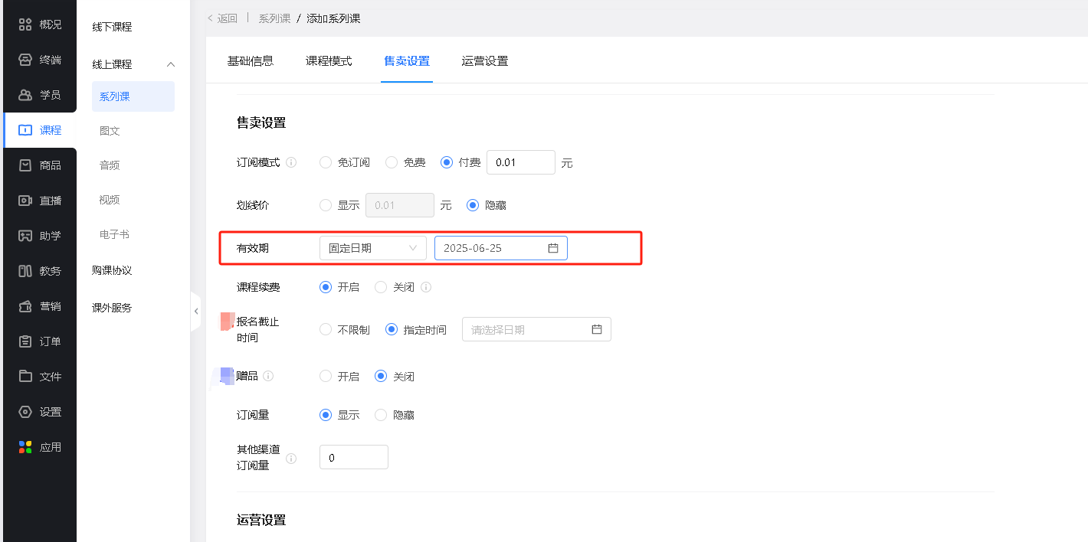
Task: Click the 其他渠道订阅量 number input
Action: (x=353, y=458)
